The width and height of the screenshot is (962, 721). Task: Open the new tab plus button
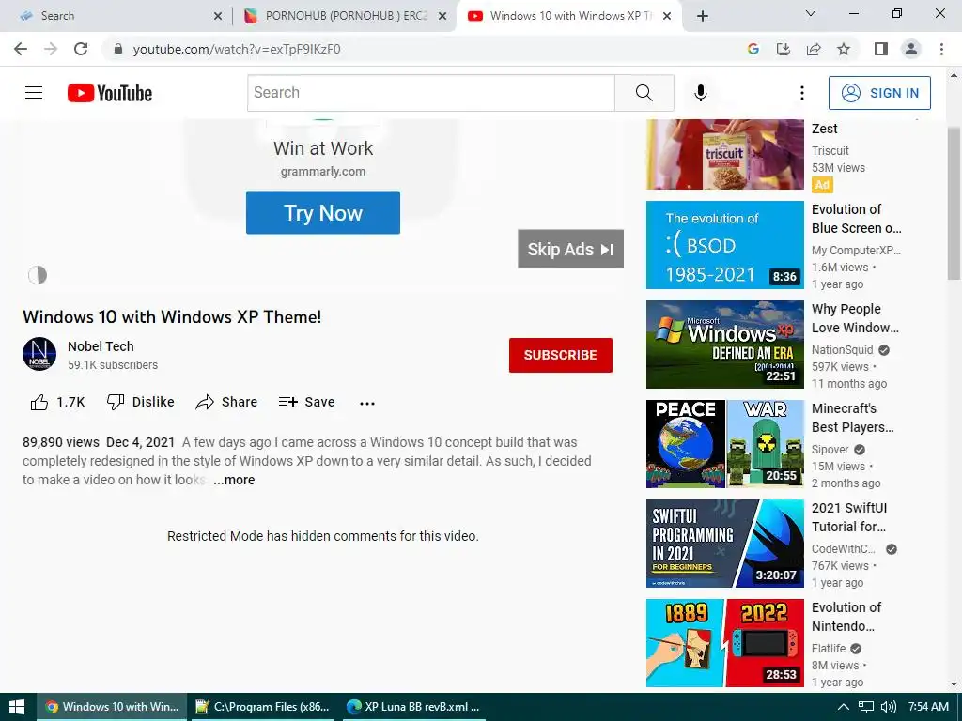[x=703, y=16]
